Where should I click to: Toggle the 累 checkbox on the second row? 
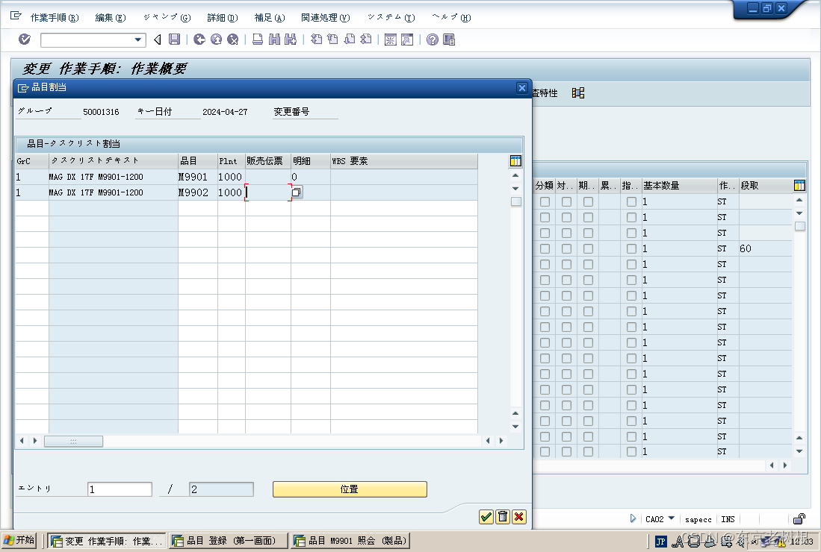click(609, 217)
